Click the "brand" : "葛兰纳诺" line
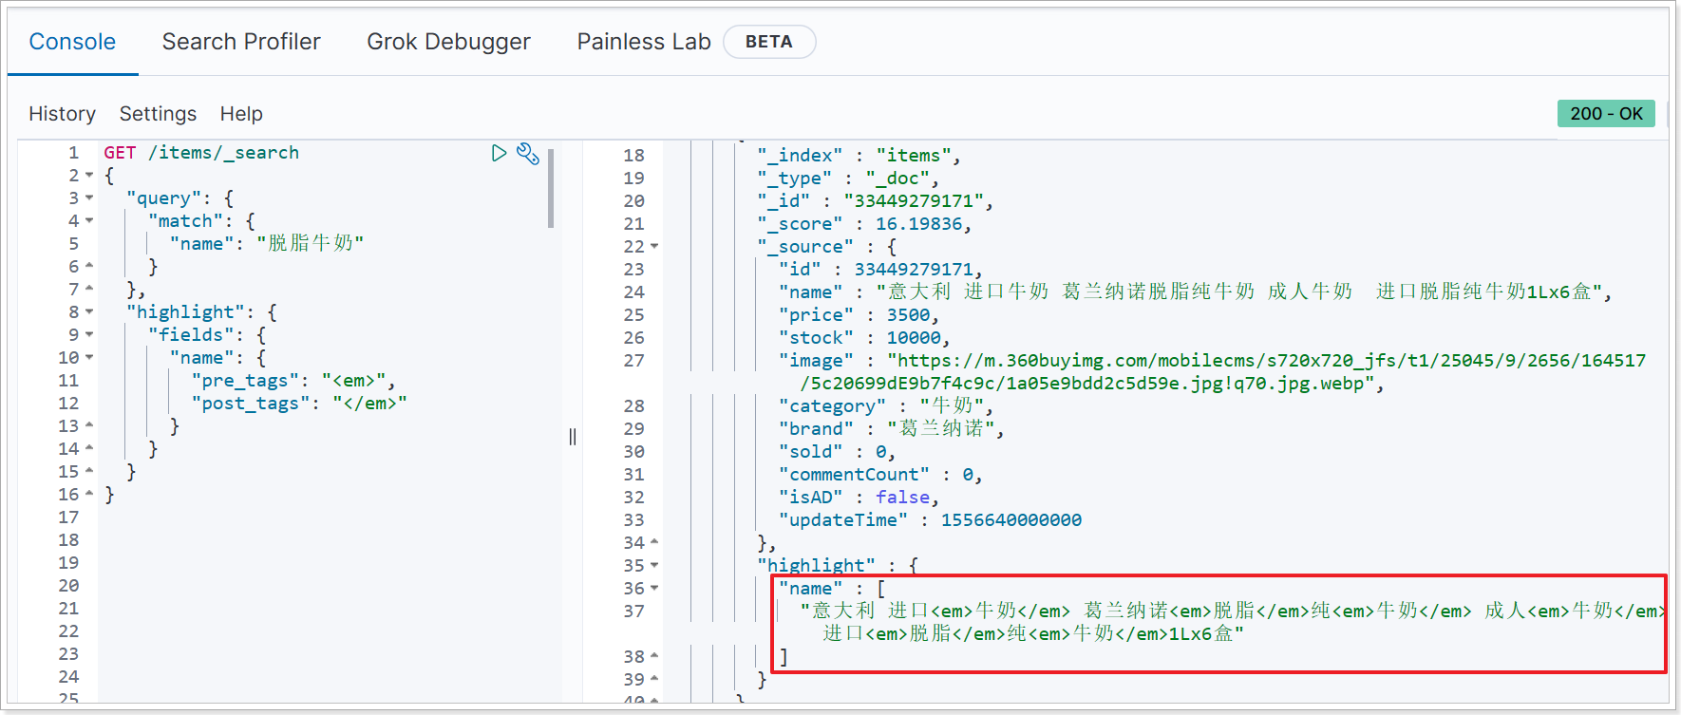Screen dimensions: 1681x715 [x=891, y=429]
